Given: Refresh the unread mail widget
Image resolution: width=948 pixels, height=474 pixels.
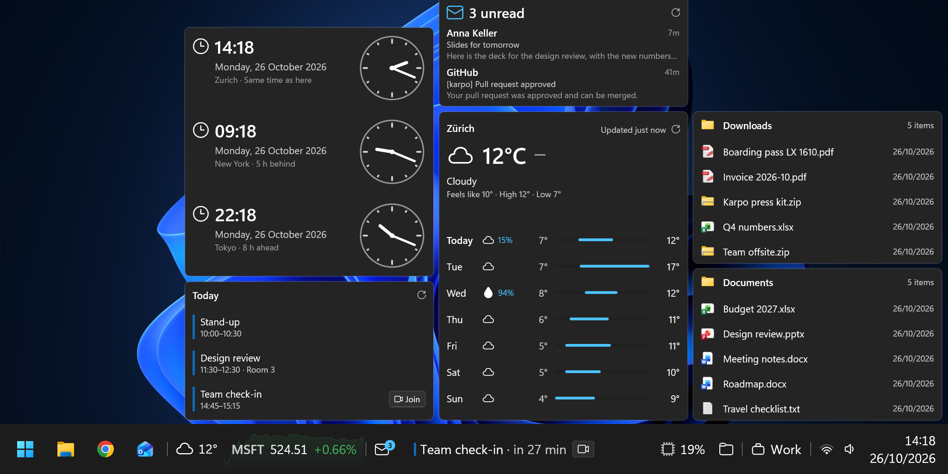Looking at the screenshot, I should (676, 12).
